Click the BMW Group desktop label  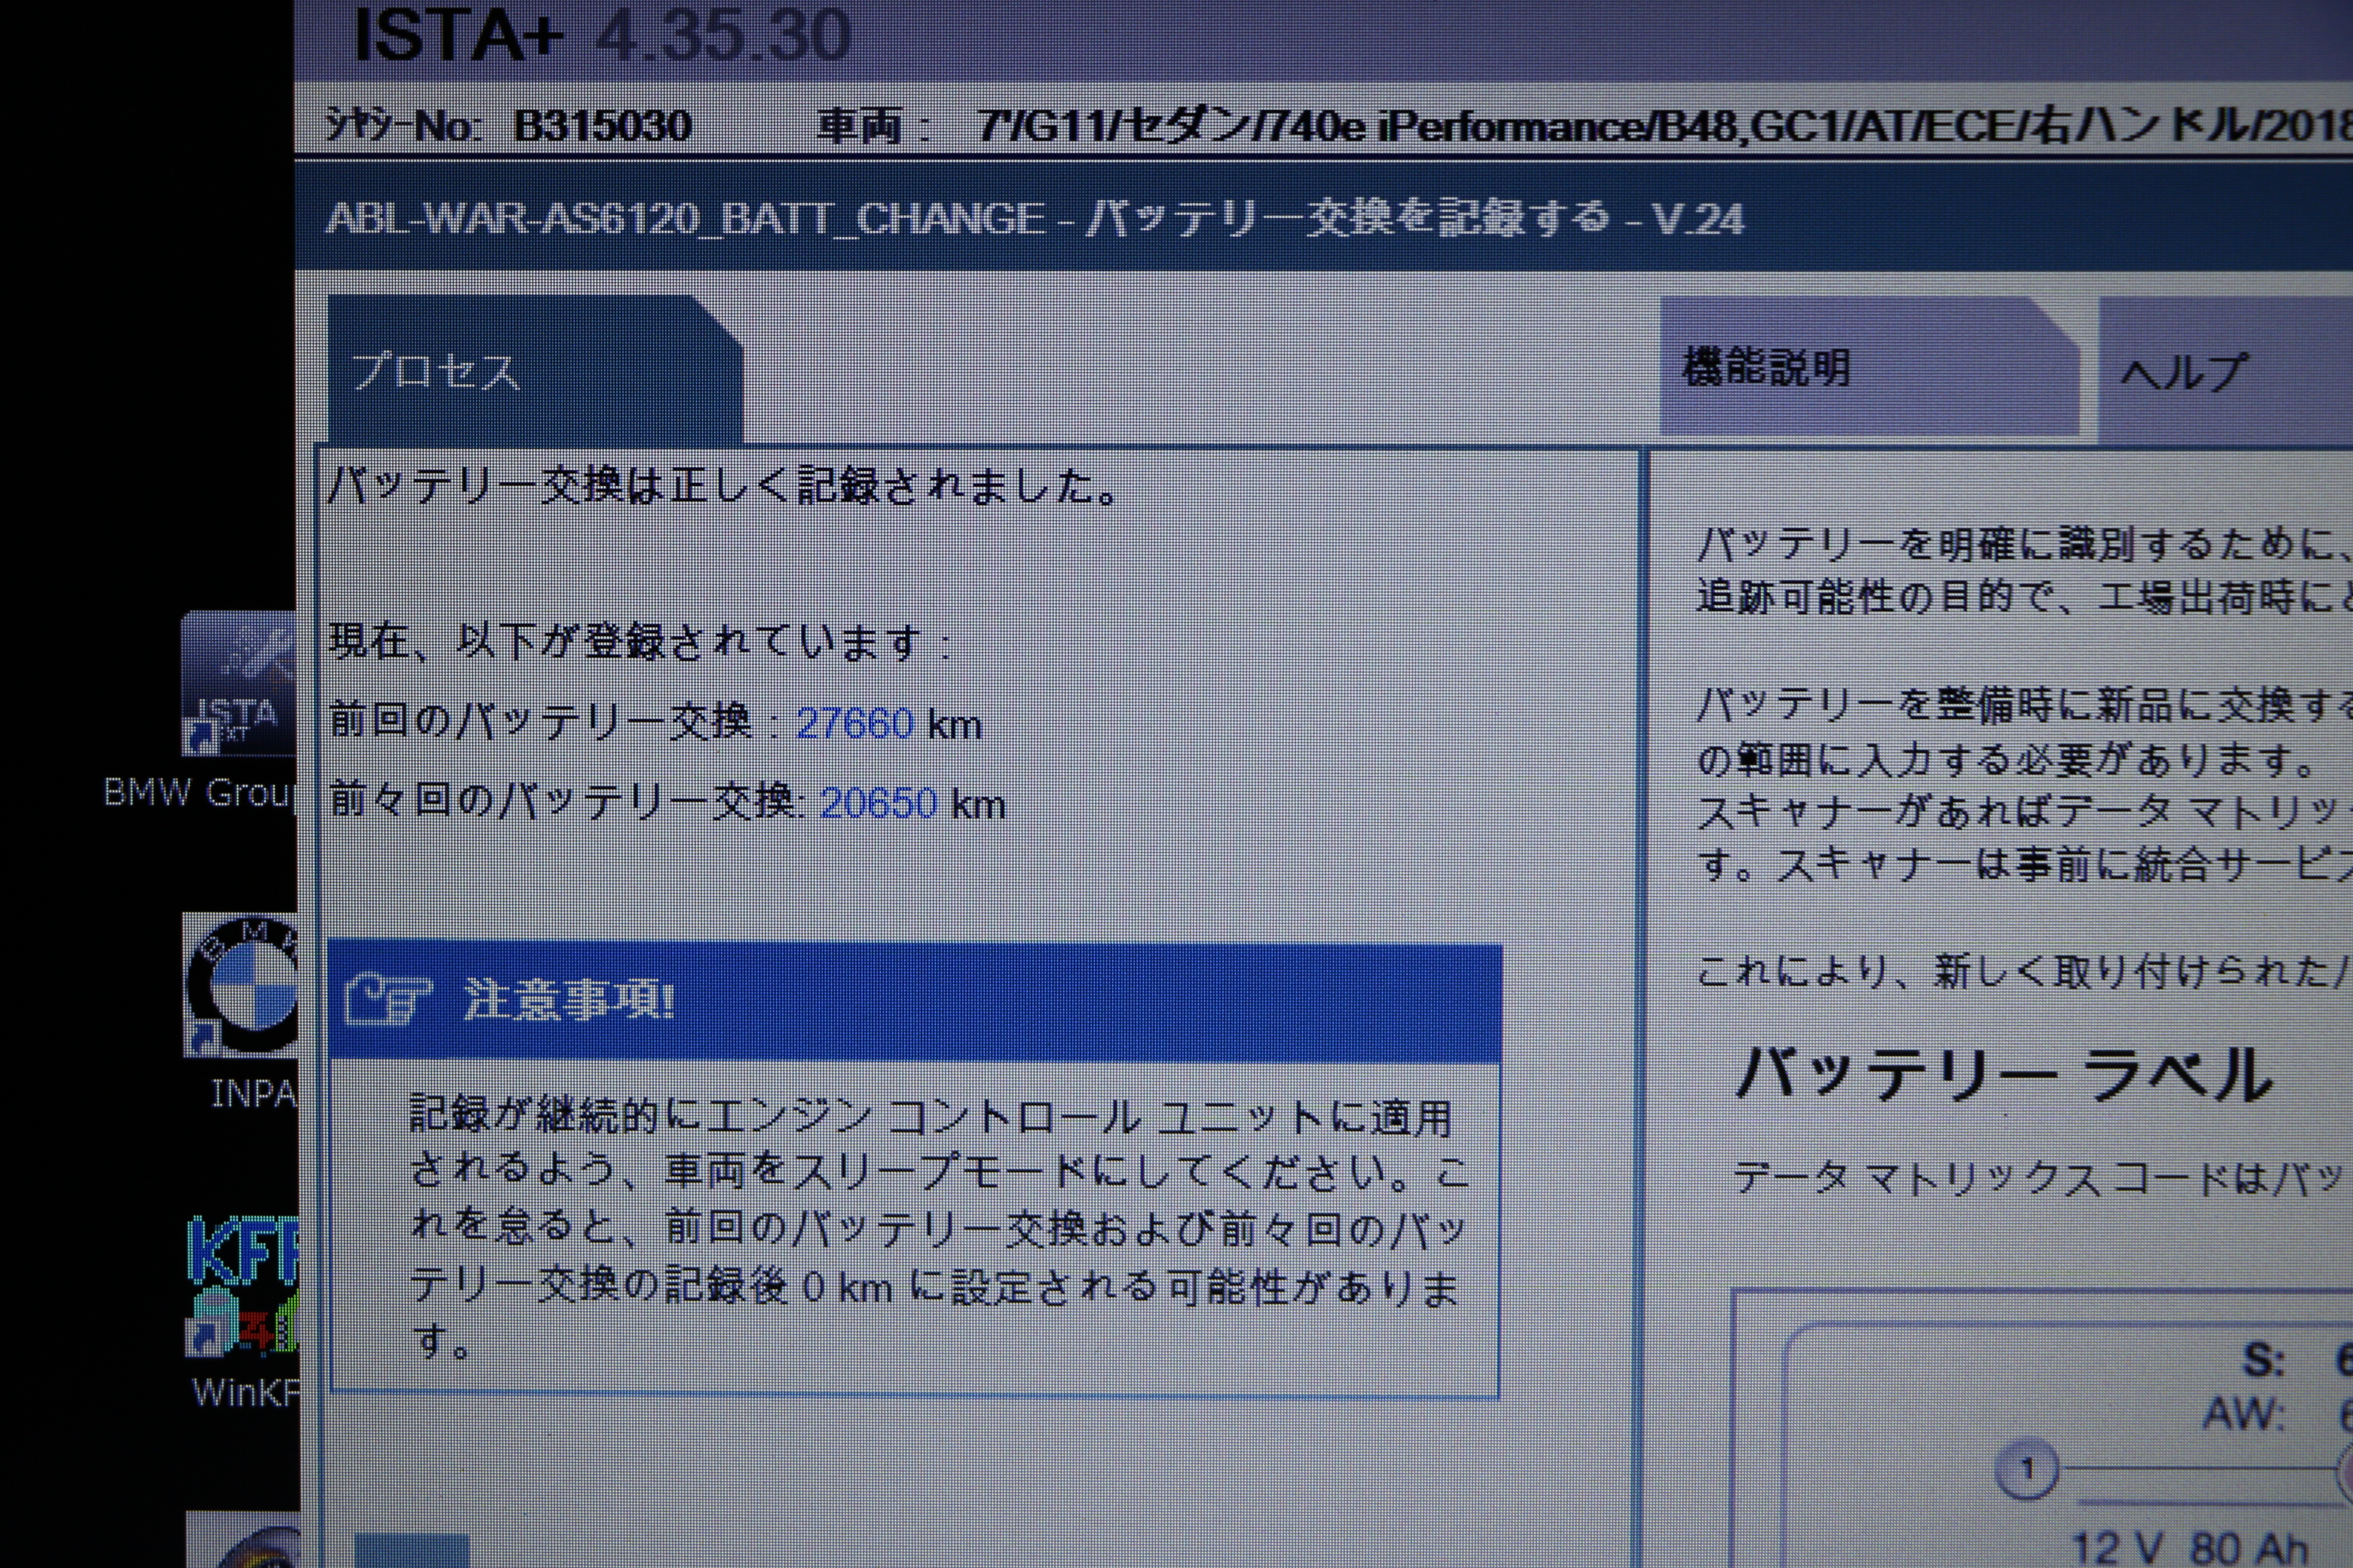pyautogui.click(x=198, y=793)
